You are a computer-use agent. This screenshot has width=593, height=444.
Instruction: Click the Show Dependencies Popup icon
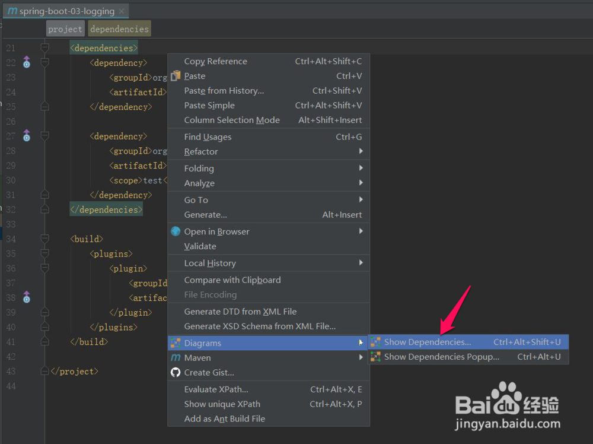[x=376, y=357]
